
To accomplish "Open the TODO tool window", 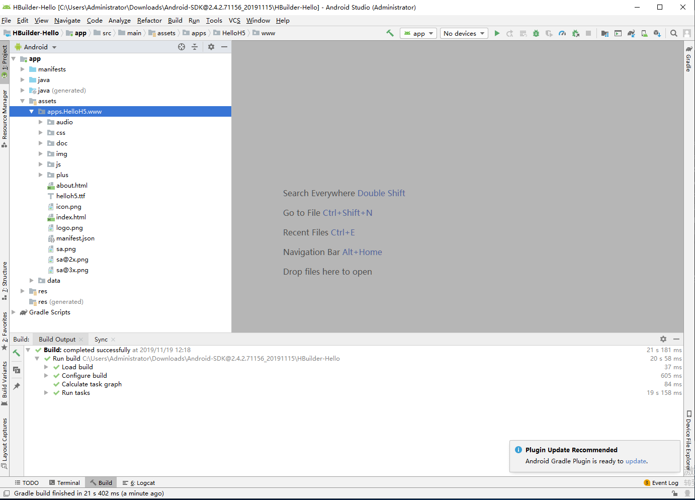I will pyautogui.click(x=27, y=483).
